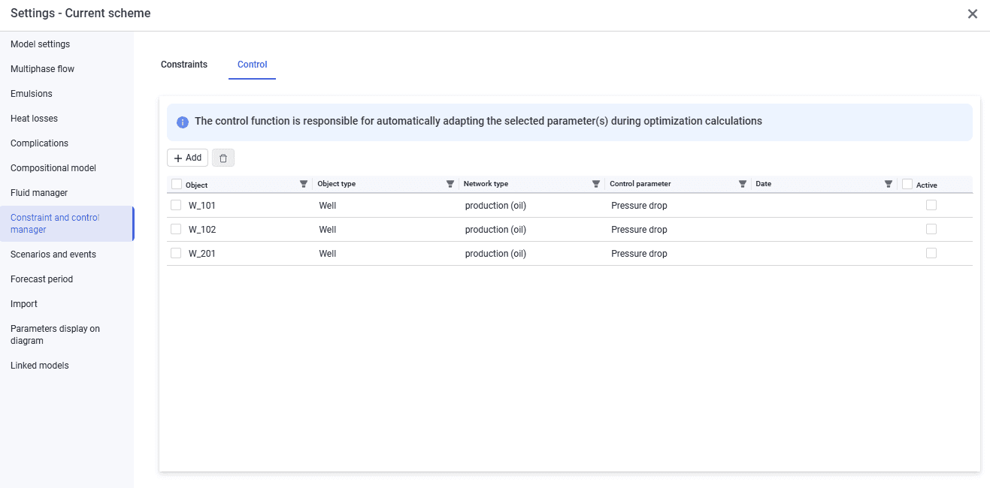Viewport: 990px width, 488px height.
Task: Open Heat losses section
Action: 67,119
